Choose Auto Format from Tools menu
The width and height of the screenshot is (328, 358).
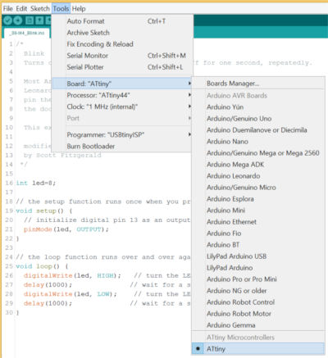[122, 21]
